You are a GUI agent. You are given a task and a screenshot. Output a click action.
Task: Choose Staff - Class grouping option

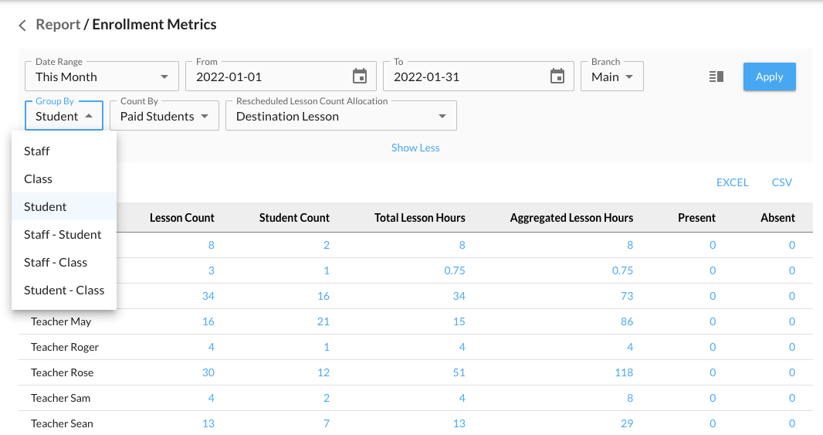(x=56, y=263)
